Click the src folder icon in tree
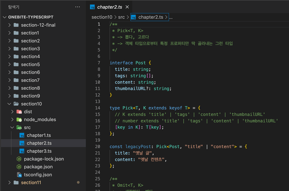Viewport: 289px width, 191px height. pyautogui.click(x=19, y=127)
